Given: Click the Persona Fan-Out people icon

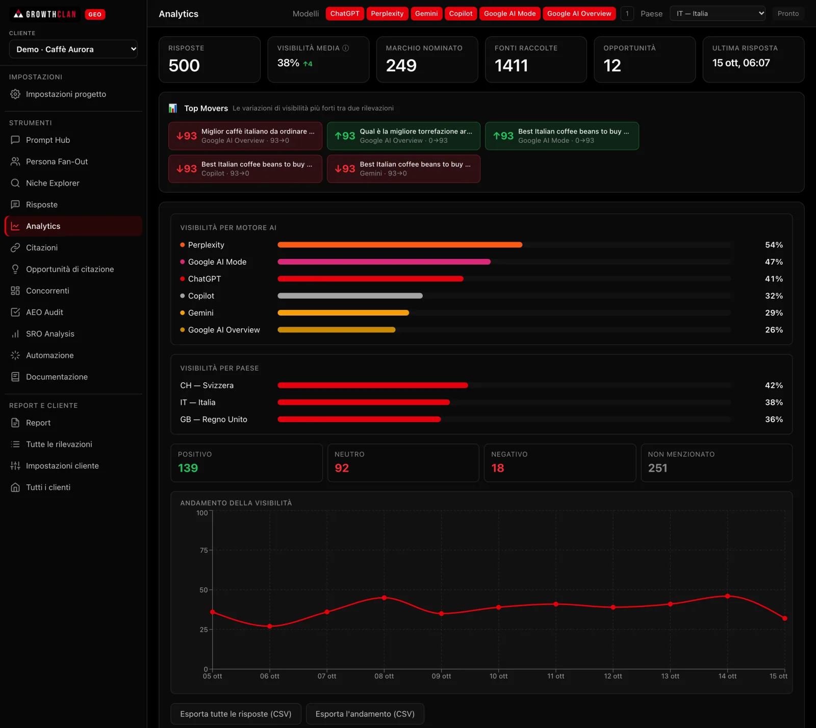Looking at the screenshot, I should 15,162.
